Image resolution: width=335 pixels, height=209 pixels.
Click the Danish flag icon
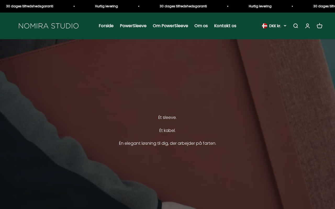click(265, 26)
